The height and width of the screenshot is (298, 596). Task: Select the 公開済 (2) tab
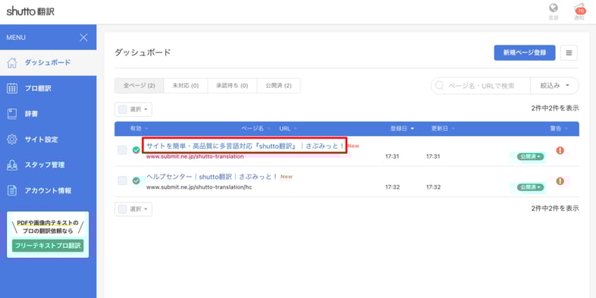pyautogui.click(x=278, y=86)
